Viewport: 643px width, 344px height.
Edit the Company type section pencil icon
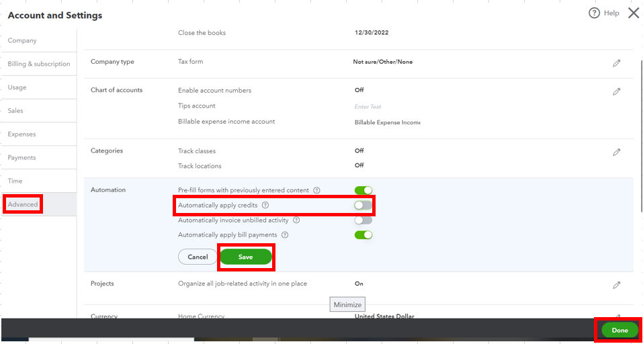(x=616, y=63)
